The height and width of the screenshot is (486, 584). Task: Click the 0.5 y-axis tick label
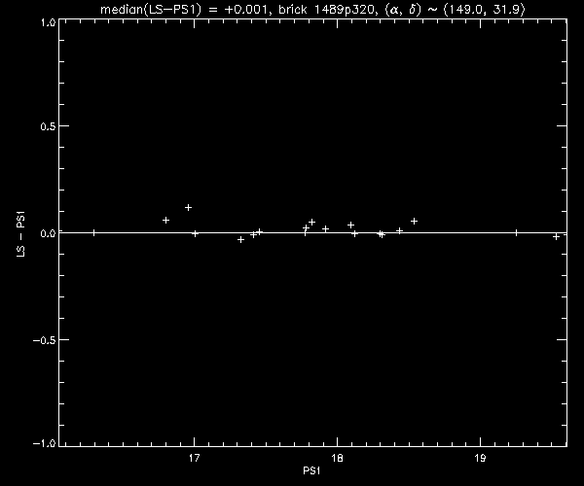[x=48, y=126]
